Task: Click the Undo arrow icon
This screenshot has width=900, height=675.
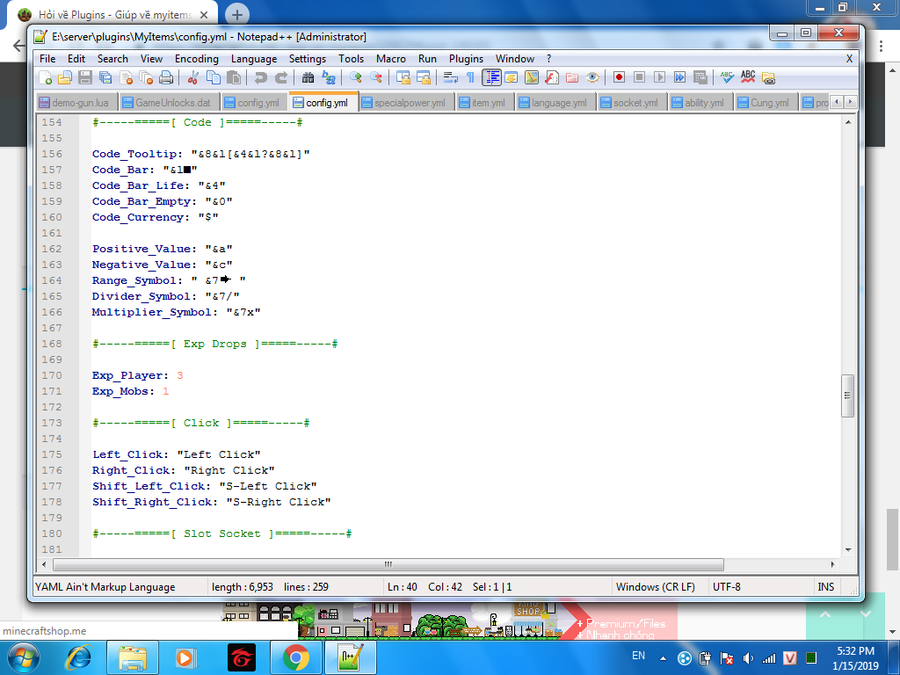Action: coord(260,77)
